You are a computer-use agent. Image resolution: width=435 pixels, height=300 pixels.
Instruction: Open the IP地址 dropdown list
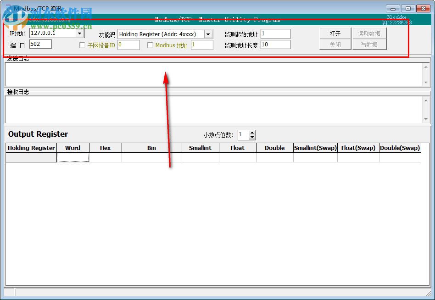click(x=79, y=33)
